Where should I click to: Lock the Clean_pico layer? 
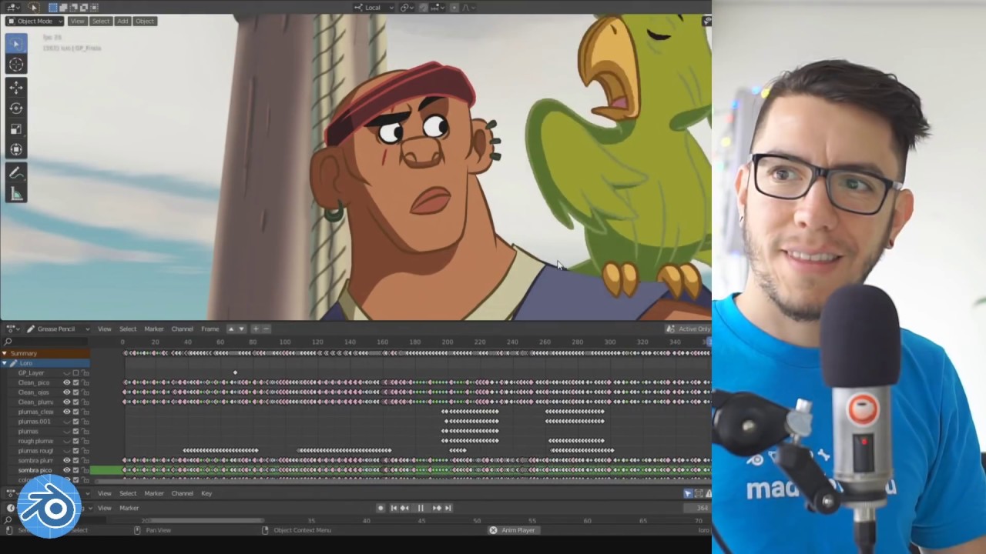point(85,382)
